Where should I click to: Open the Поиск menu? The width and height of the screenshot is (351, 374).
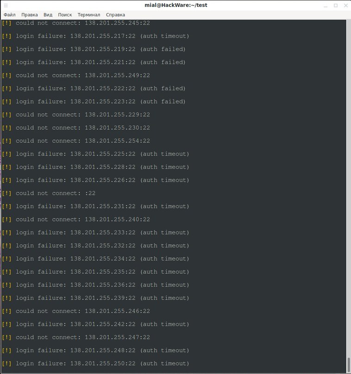click(65, 15)
